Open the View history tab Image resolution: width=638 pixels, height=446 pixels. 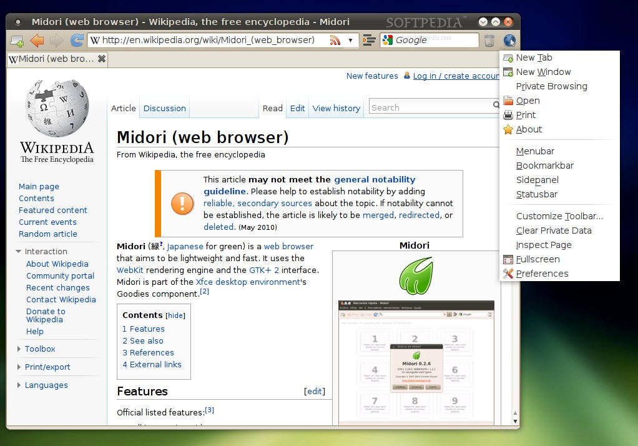tap(336, 108)
